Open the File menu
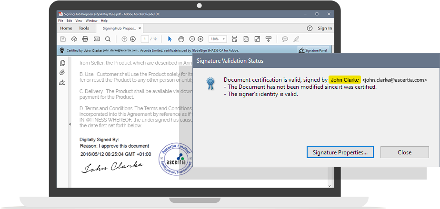440x209 pixels. pos(60,20)
